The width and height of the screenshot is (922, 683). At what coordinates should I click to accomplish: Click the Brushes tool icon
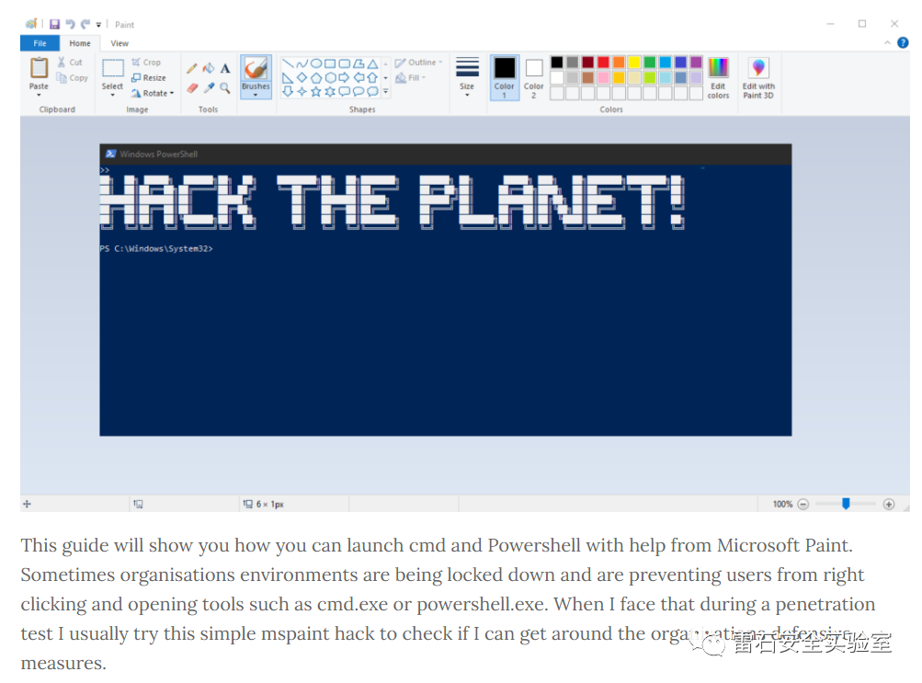[x=256, y=69]
